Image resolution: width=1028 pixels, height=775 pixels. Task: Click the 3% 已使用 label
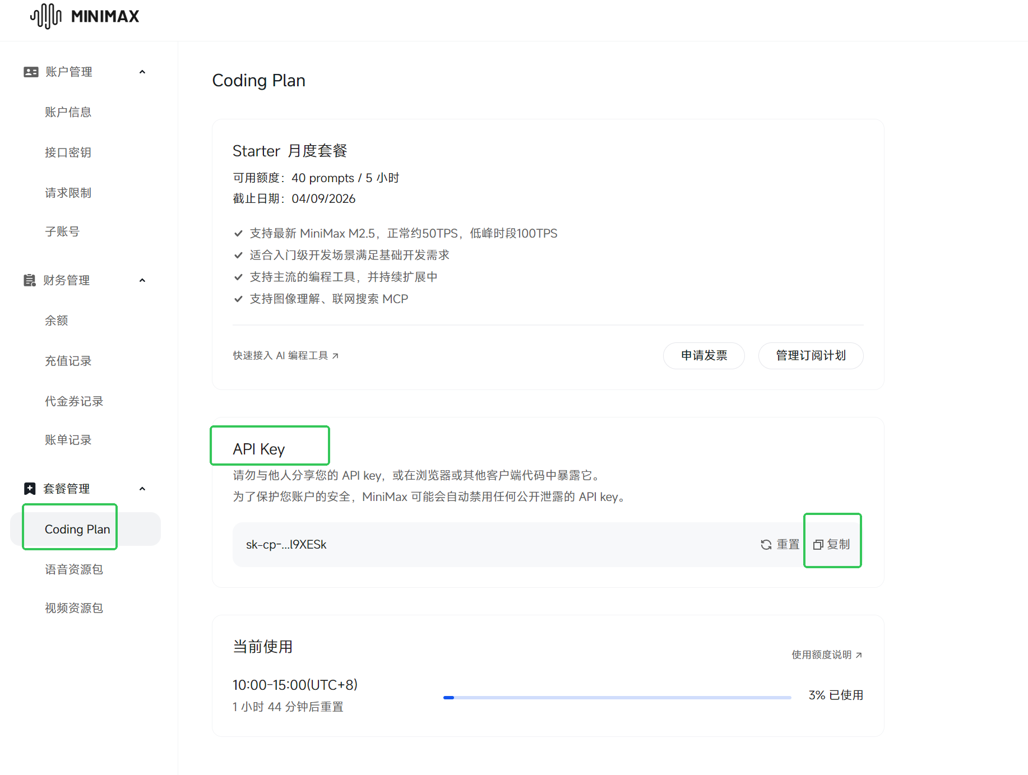click(x=836, y=695)
